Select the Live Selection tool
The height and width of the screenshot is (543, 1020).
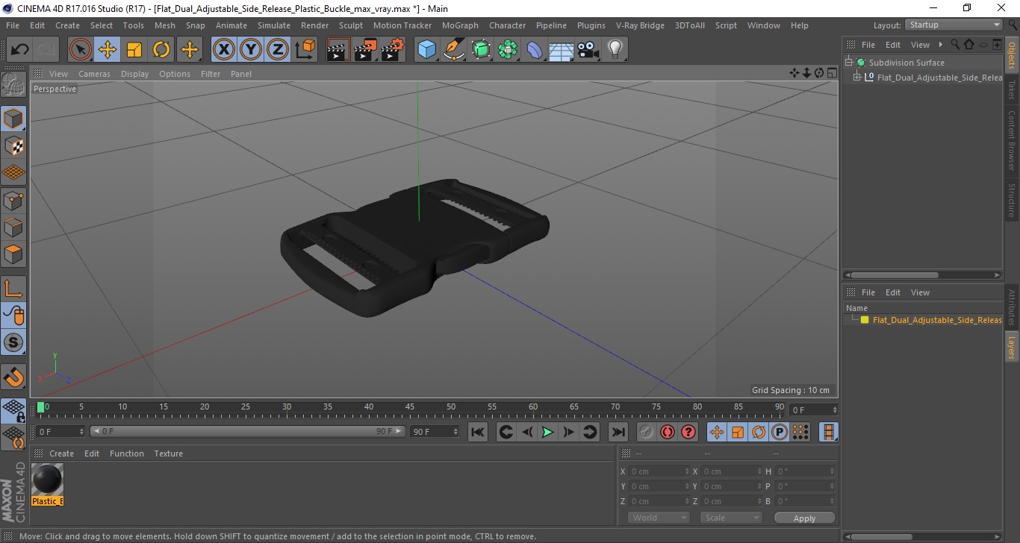[81, 50]
